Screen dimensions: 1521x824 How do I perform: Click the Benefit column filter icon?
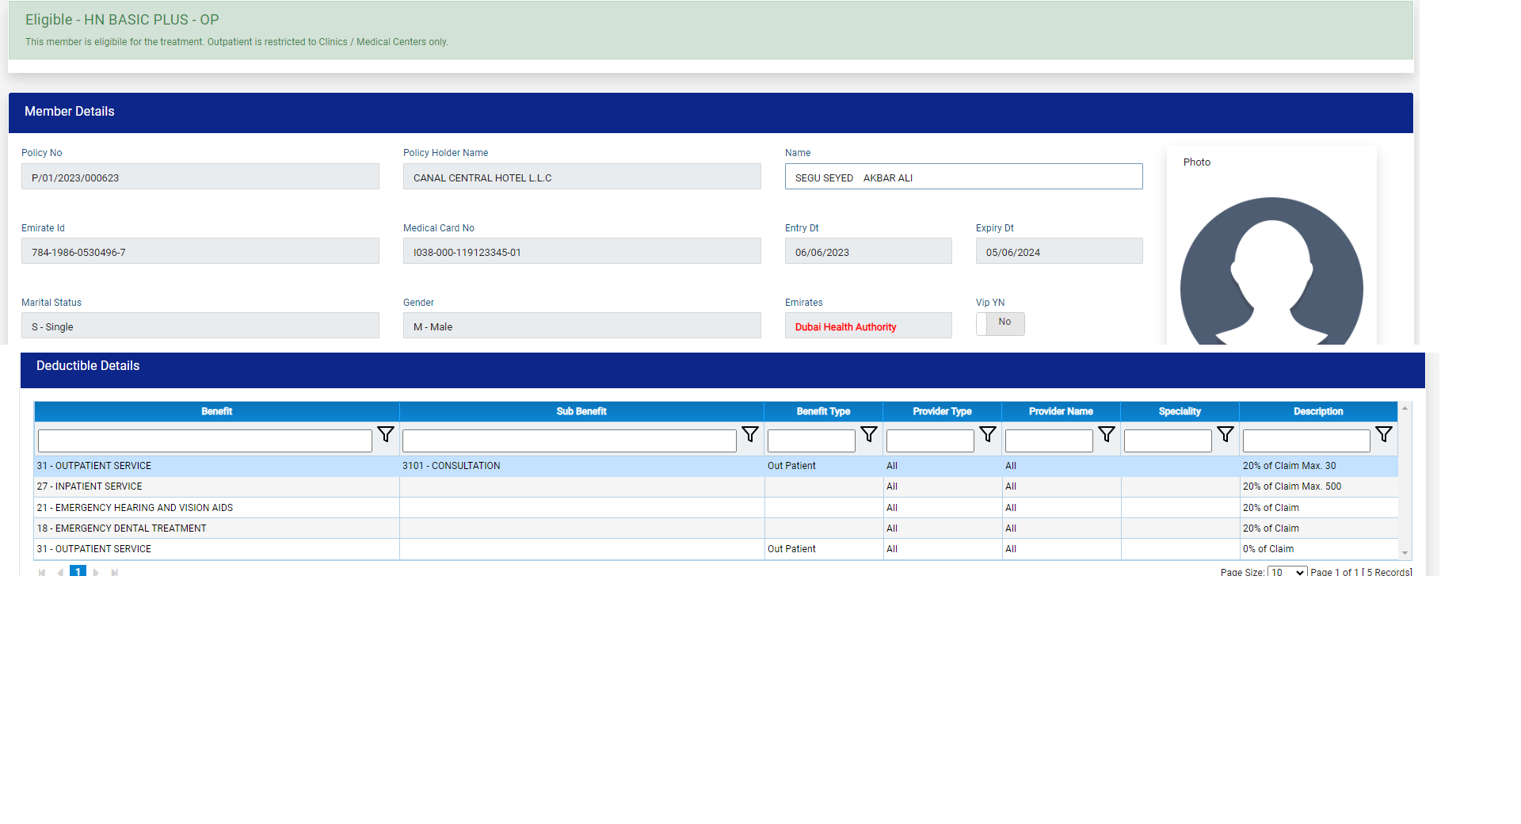tap(386, 434)
